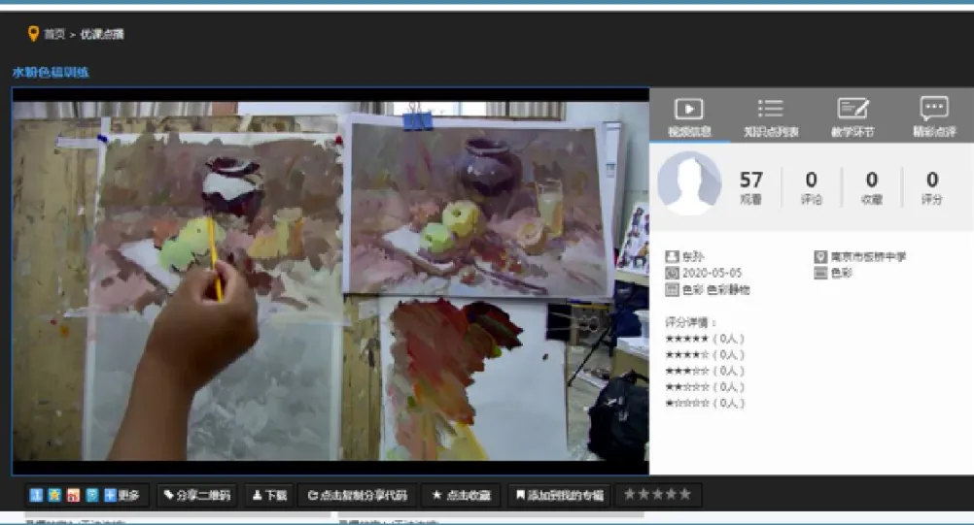The image size is (974, 525).
Task: Open the 视频信息 tab
Action: pos(689,115)
